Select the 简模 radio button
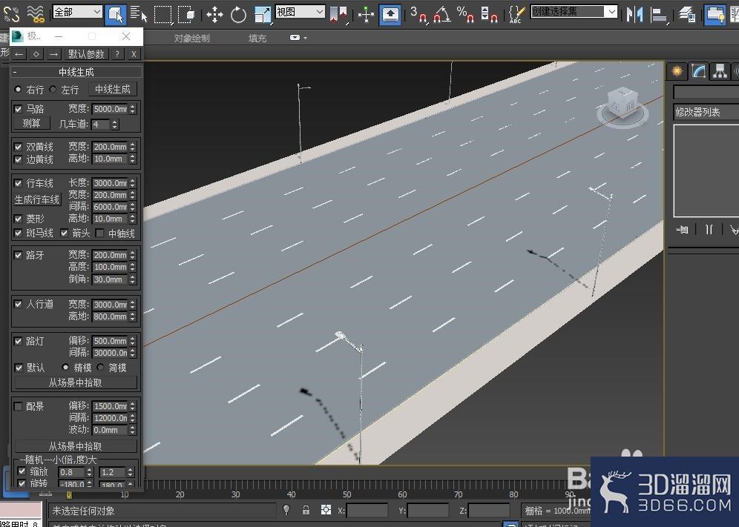The image size is (739, 527). (100, 368)
